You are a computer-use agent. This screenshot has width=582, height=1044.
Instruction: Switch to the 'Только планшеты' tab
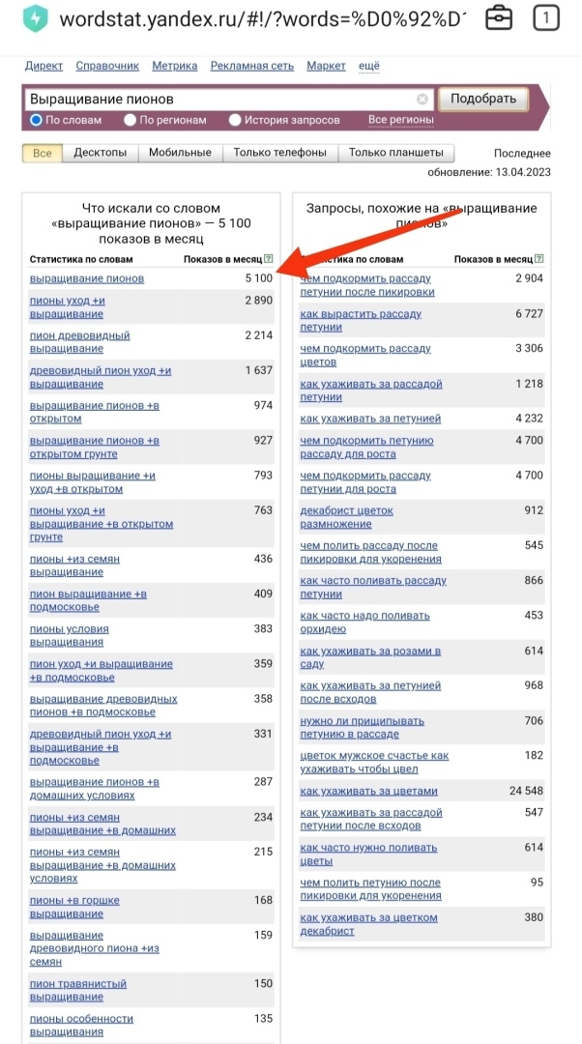395,153
